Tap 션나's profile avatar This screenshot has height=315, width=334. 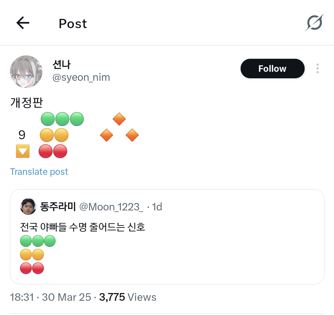[x=26, y=71]
